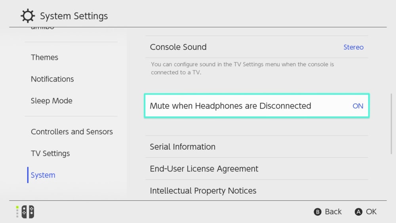Open Serial Information
The width and height of the screenshot is (396, 223).
(x=183, y=147)
